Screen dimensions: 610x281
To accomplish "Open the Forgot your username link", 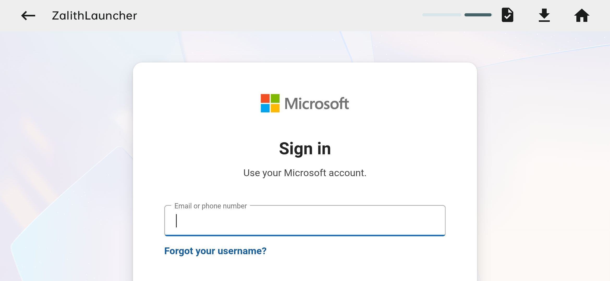I will (215, 251).
